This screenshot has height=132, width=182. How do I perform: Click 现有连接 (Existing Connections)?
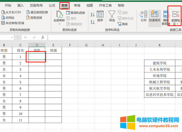click(36, 18)
